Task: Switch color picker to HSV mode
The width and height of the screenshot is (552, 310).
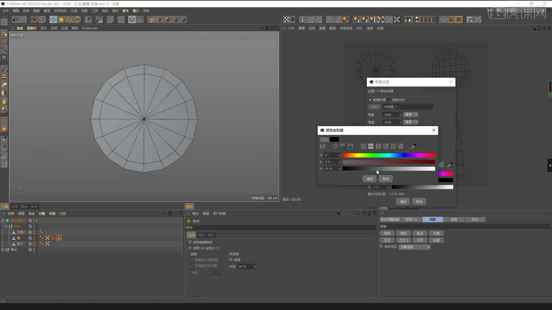Action: tap(371, 146)
